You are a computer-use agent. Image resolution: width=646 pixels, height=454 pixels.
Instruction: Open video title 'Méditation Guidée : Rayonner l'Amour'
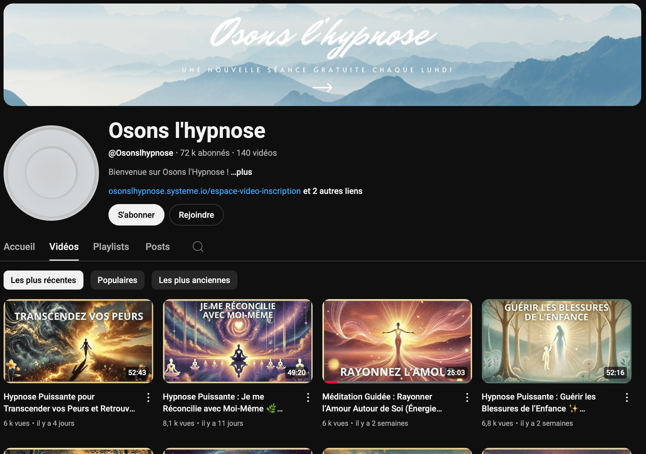click(x=382, y=403)
